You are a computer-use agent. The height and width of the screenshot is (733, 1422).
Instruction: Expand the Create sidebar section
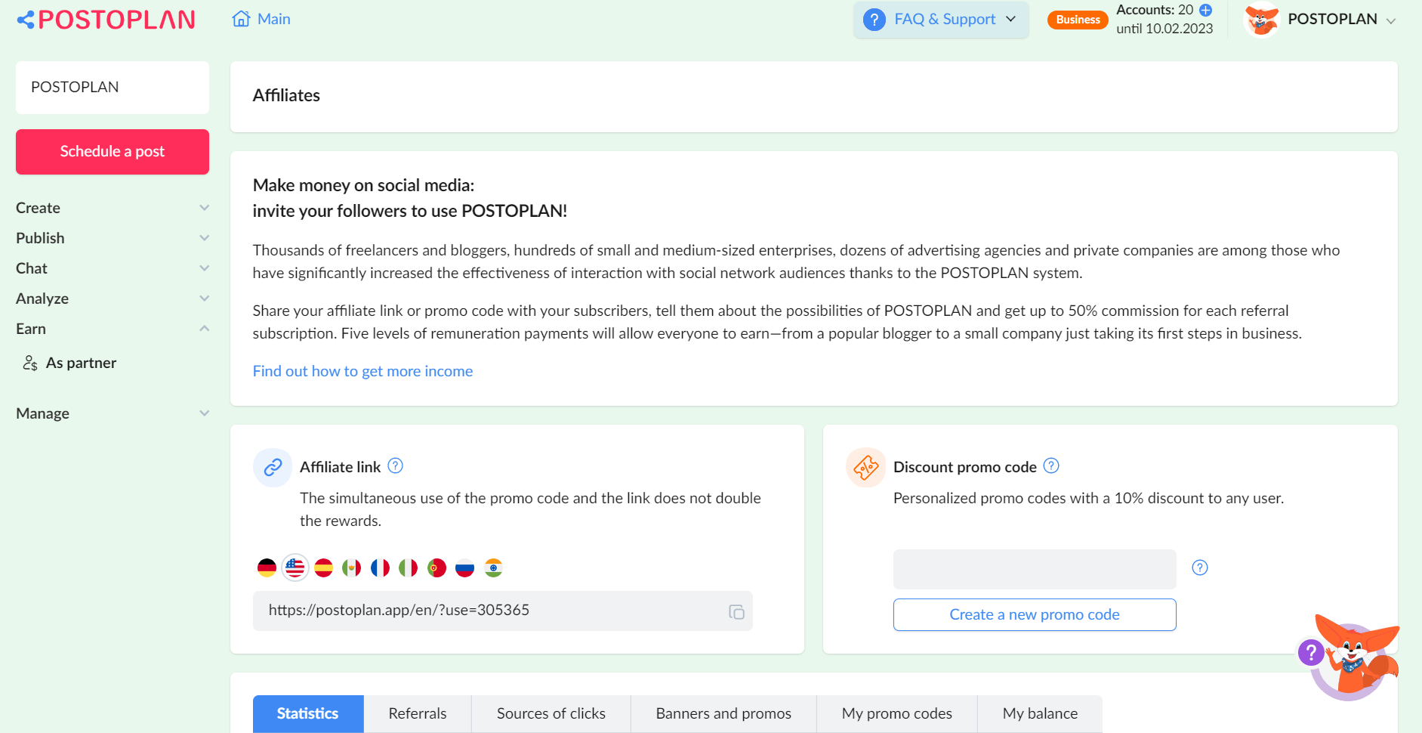click(x=113, y=208)
